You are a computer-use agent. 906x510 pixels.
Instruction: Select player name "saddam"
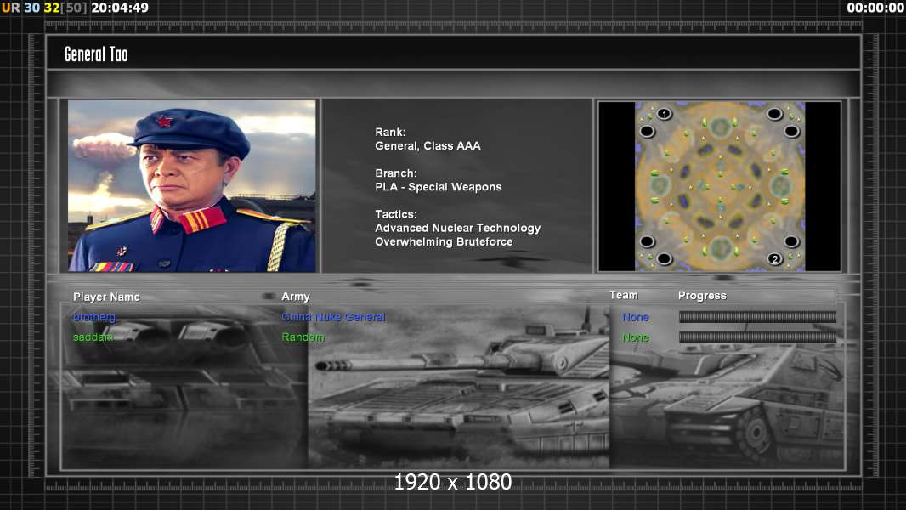(x=93, y=337)
